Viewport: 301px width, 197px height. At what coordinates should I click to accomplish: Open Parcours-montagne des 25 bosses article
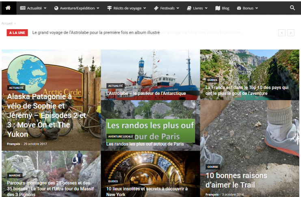[50, 189]
